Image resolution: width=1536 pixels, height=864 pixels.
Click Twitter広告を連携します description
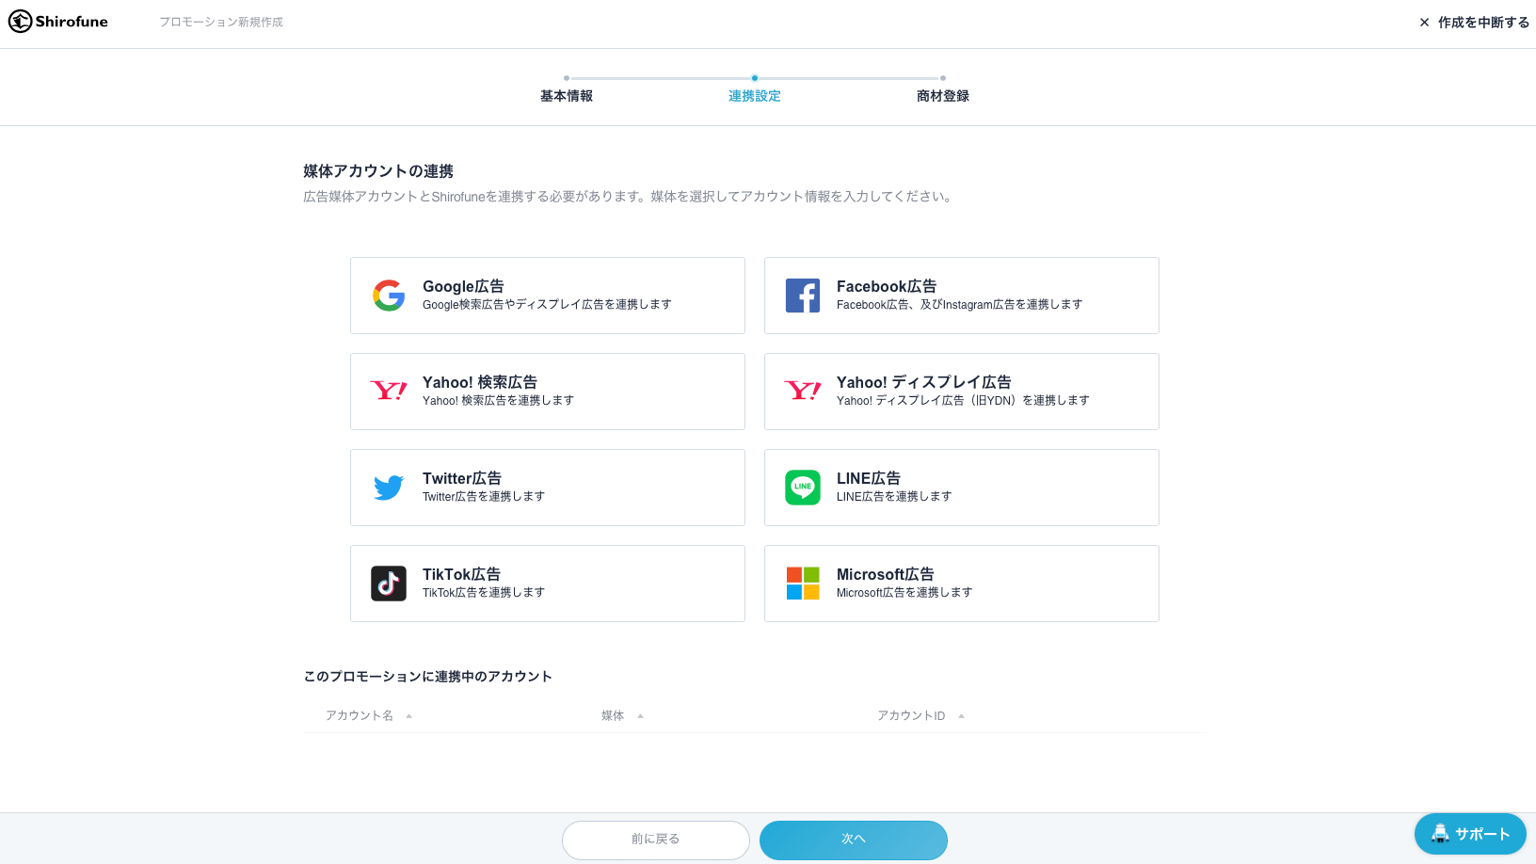484,497
